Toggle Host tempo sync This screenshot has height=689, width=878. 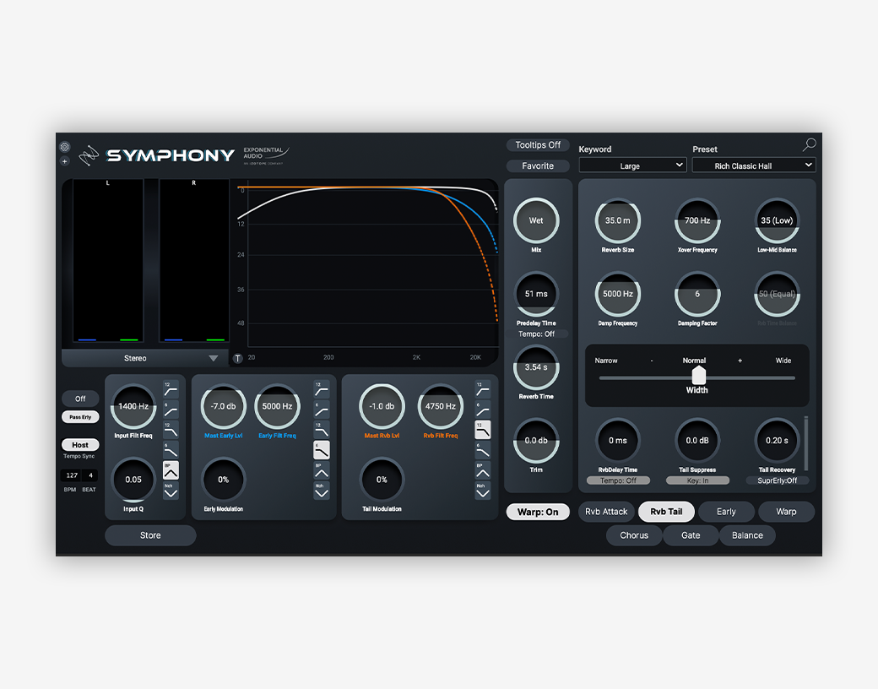(x=80, y=445)
